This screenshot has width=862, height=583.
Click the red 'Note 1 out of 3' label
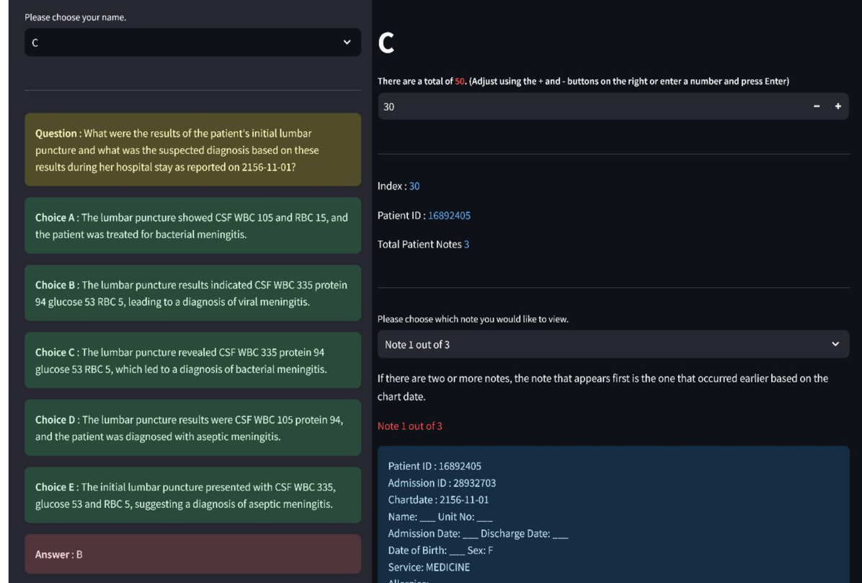[410, 426]
